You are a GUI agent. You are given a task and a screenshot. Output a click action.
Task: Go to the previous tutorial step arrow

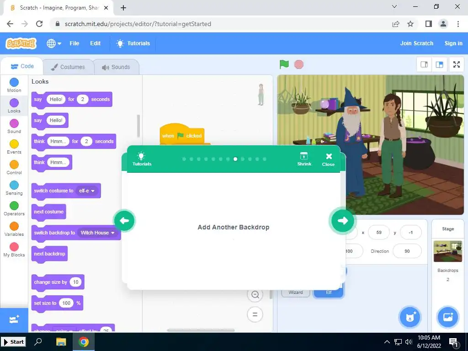click(x=124, y=221)
